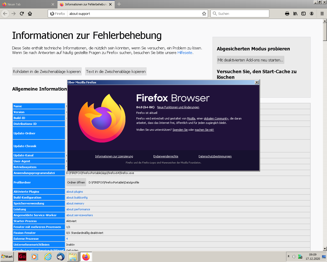Launch the red Go taskbar icon
This screenshot has width=327, height=262.
click(x=22, y=257)
